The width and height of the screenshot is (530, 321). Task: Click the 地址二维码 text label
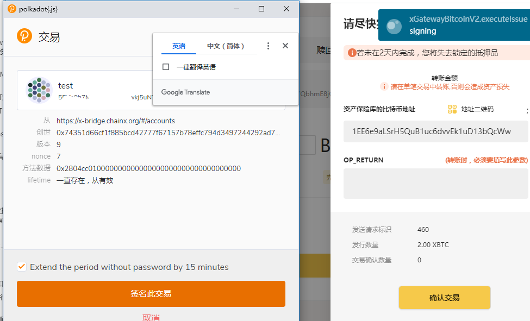coord(477,109)
